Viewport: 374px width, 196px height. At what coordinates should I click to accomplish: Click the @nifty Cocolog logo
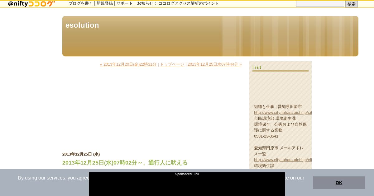click(31, 4)
